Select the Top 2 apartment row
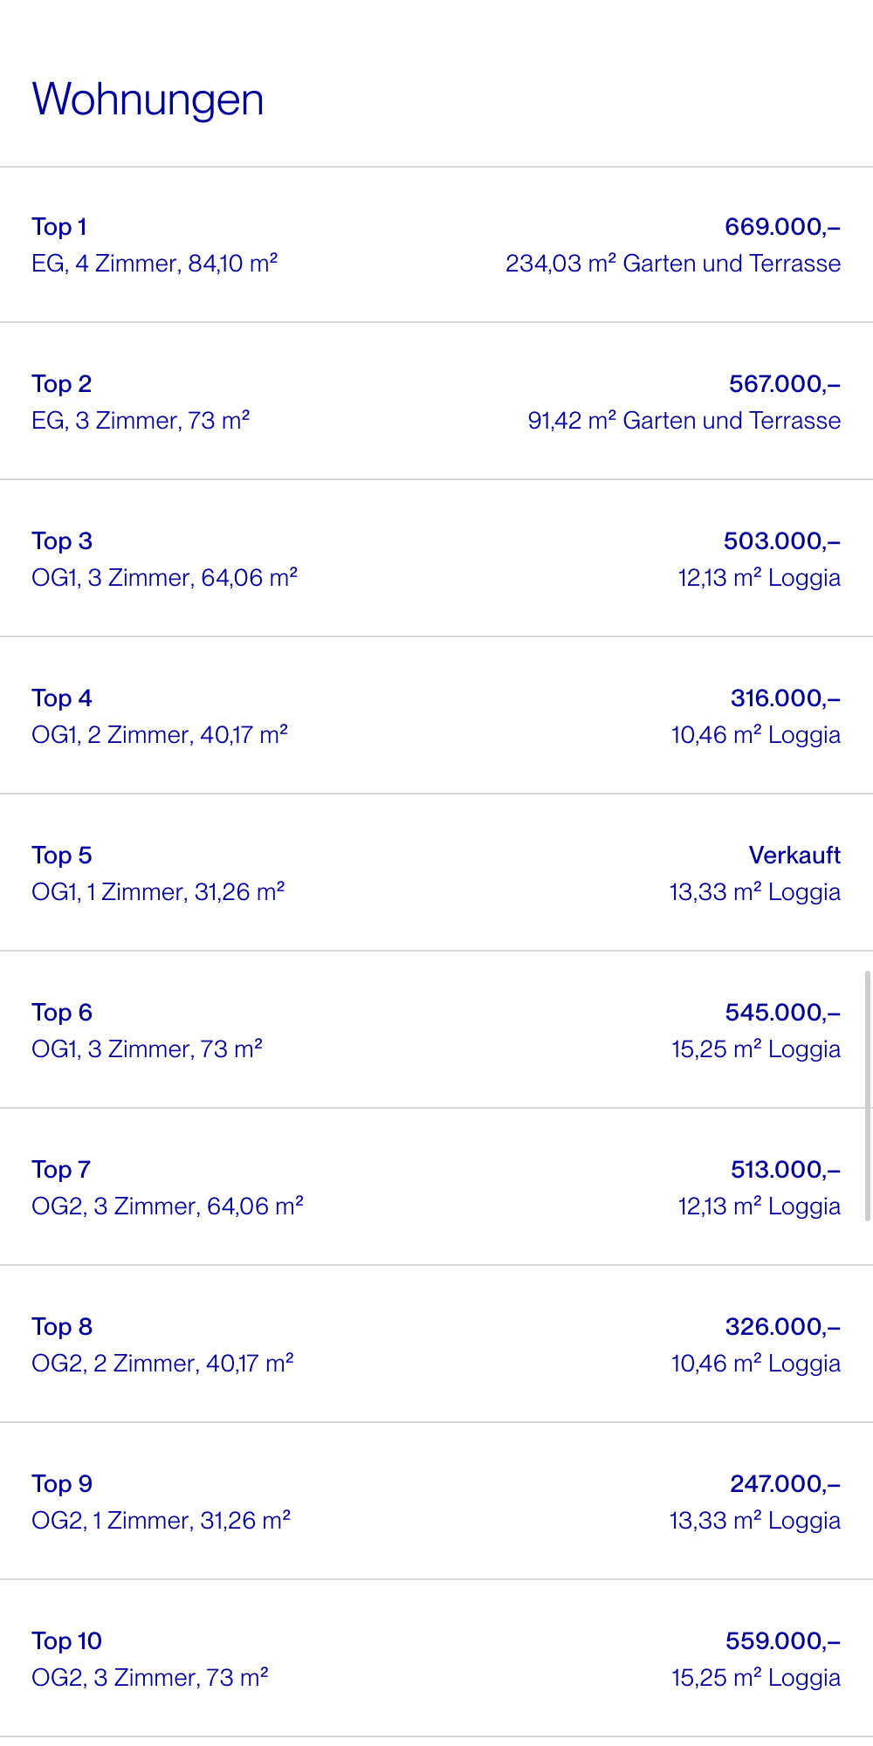The height and width of the screenshot is (1746, 873). pyautogui.click(x=62, y=384)
